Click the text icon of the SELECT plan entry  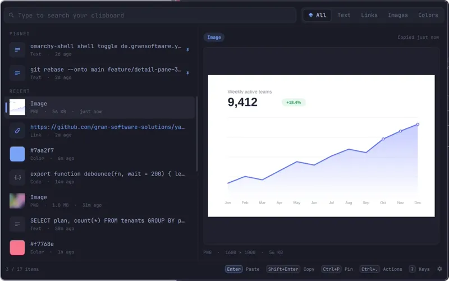click(17, 224)
